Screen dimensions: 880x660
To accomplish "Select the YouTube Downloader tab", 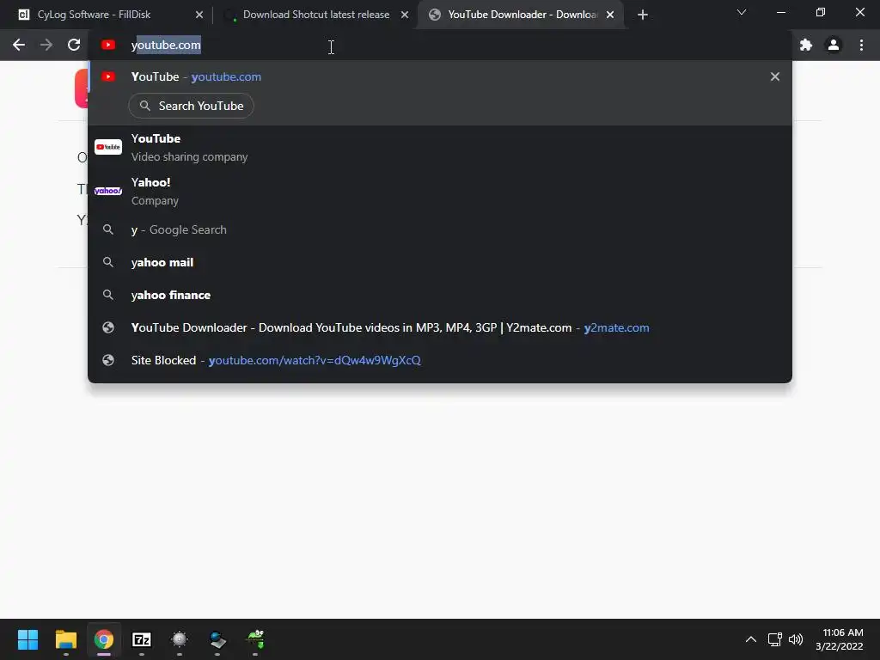I will (522, 15).
